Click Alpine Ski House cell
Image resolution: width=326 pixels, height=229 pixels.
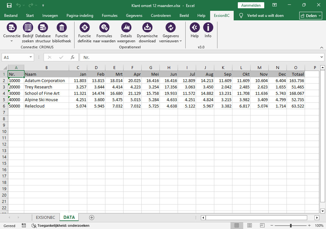click(x=46, y=100)
